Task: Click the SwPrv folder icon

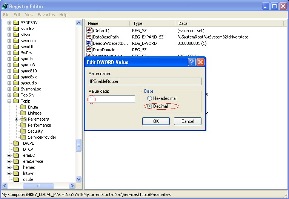Action: [x=16, y=53]
